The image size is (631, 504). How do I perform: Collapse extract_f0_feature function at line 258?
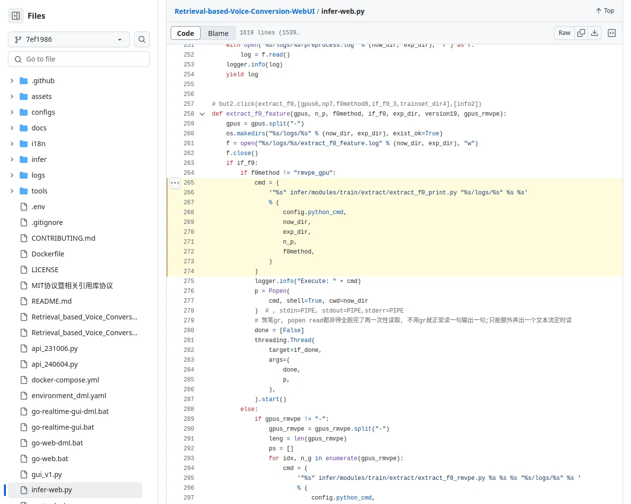tap(202, 114)
